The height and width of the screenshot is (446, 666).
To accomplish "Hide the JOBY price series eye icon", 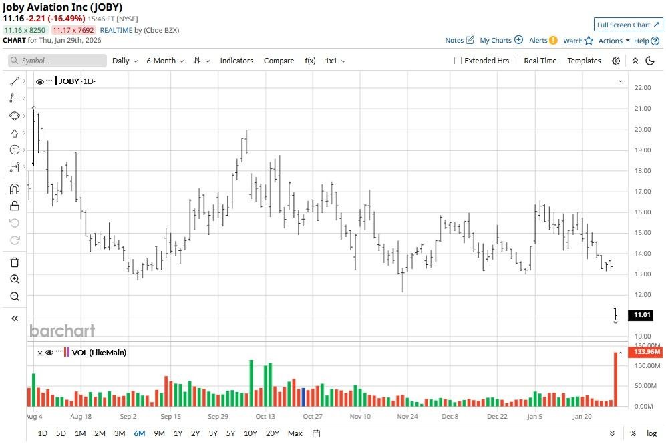I will (40, 82).
